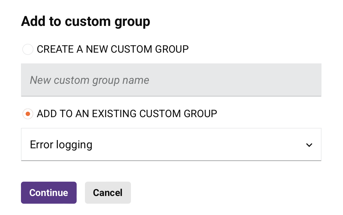343x215 pixels.
Task: Click the Continue button
Action: (49, 193)
